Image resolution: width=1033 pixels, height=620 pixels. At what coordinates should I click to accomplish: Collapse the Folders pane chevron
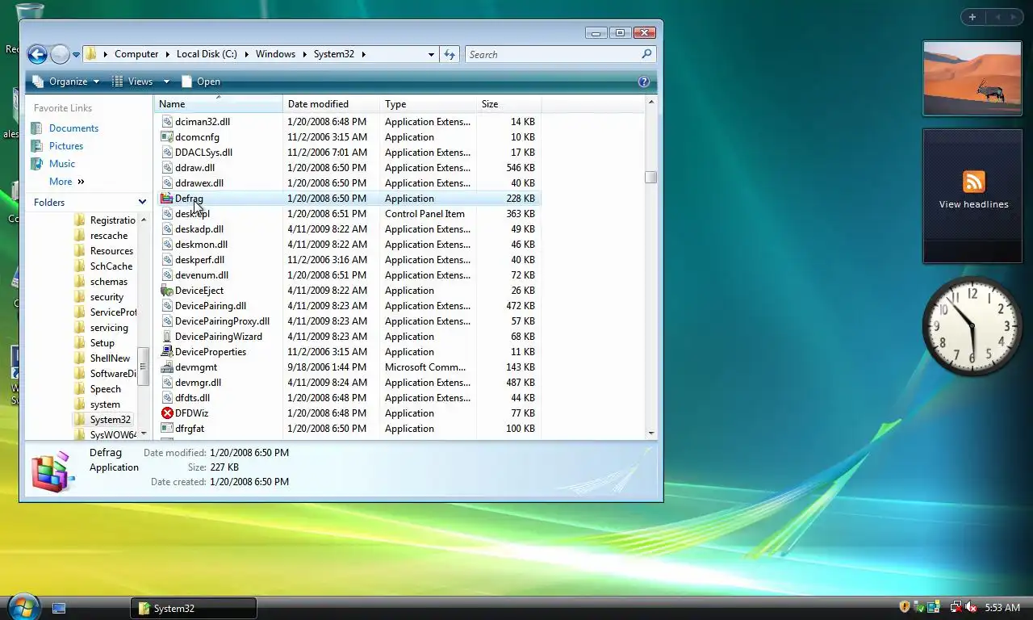coord(142,203)
